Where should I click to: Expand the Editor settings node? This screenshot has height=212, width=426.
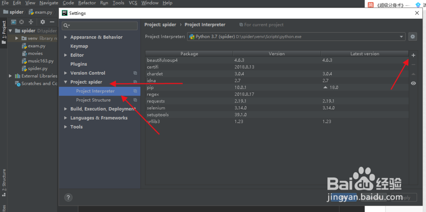click(66, 55)
